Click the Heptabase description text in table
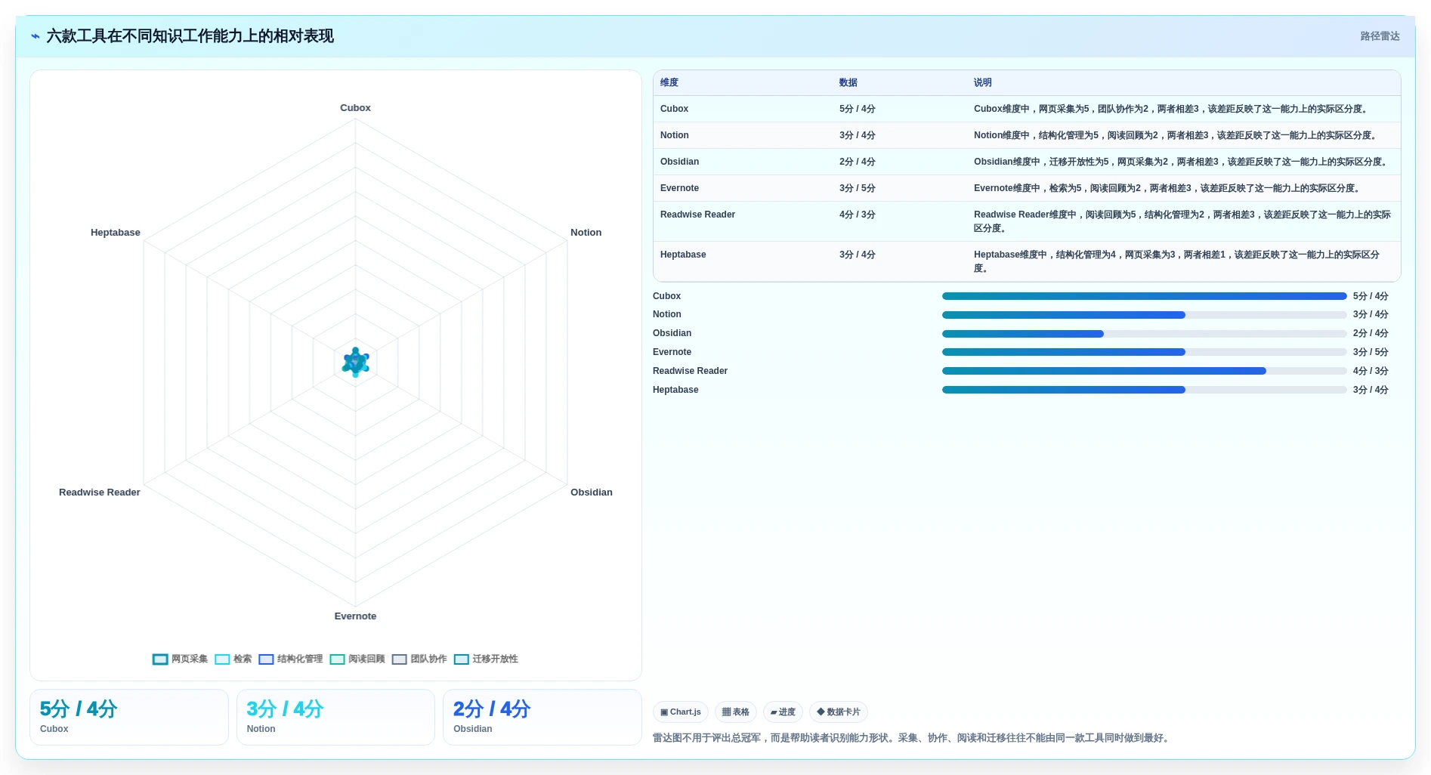Image resolution: width=1431 pixels, height=775 pixels. pos(1176,261)
